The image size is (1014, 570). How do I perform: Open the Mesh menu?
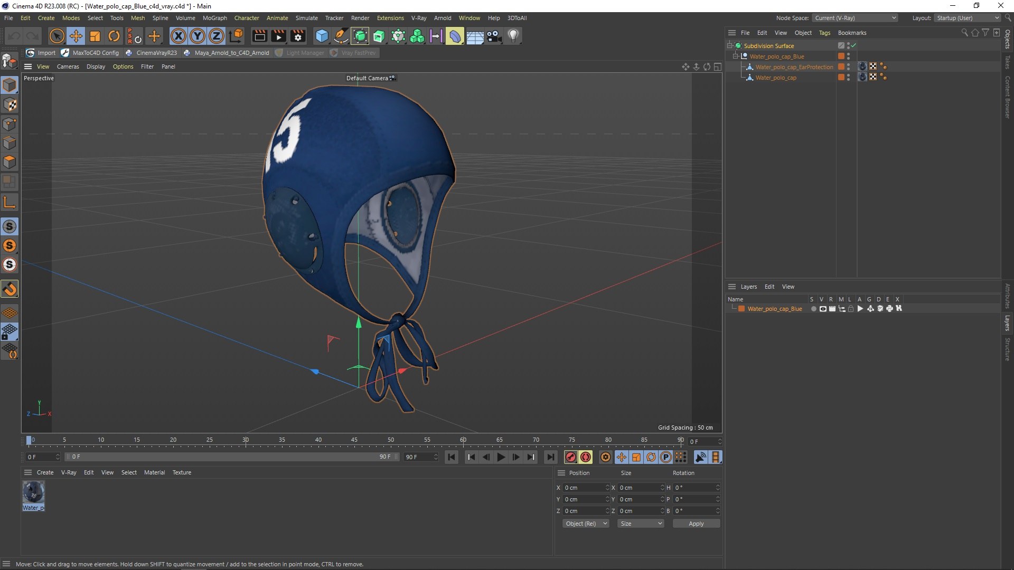click(138, 18)
